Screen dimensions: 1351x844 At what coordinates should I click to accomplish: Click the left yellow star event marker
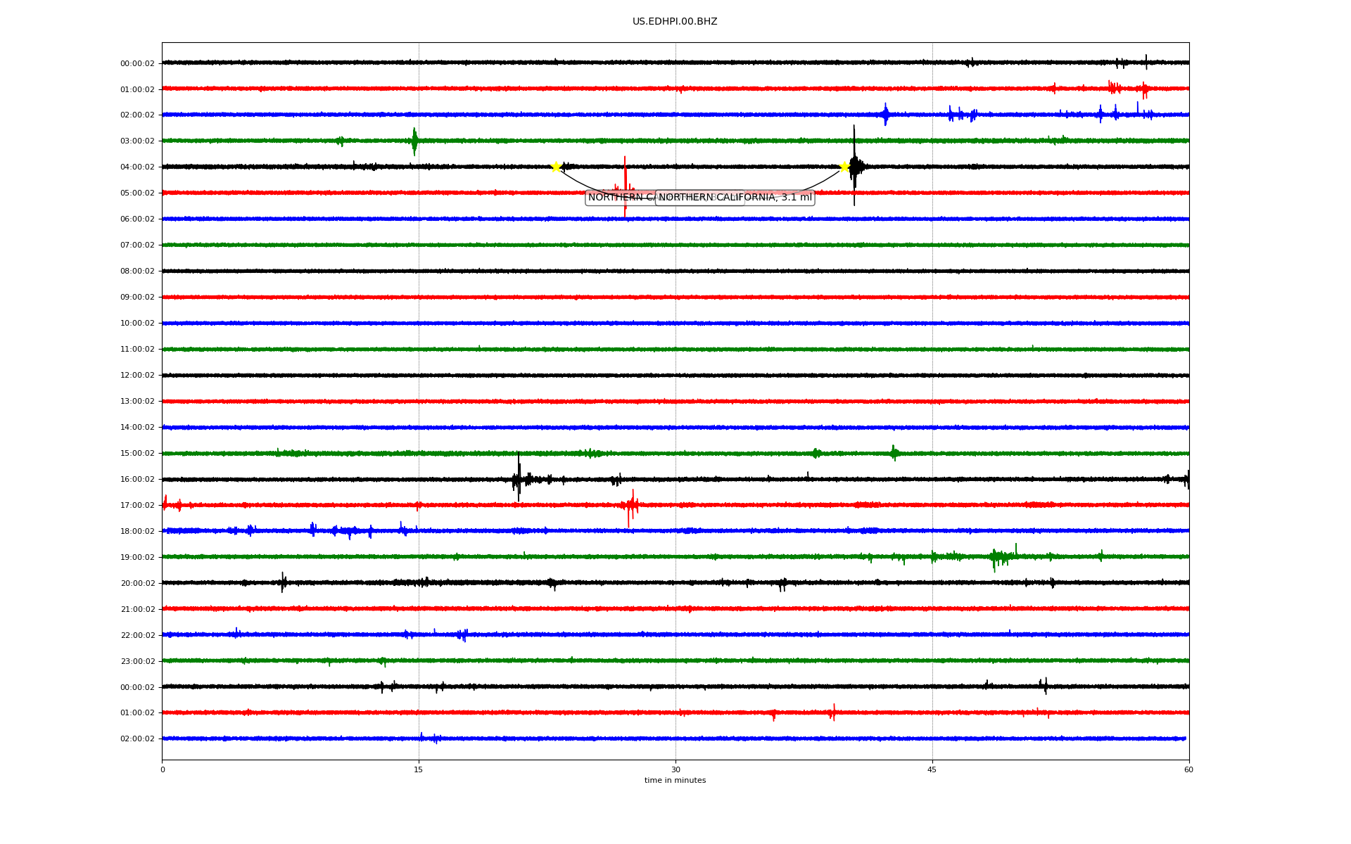click(556, 167)
